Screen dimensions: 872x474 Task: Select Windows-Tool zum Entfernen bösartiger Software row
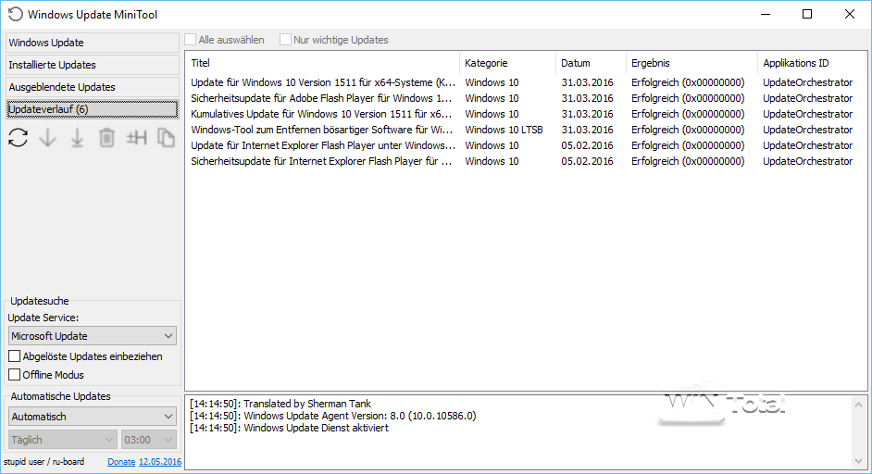[x=526, y=130]
